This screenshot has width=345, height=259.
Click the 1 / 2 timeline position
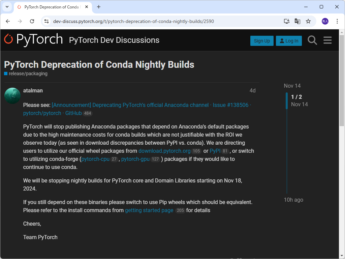point(296,97)
